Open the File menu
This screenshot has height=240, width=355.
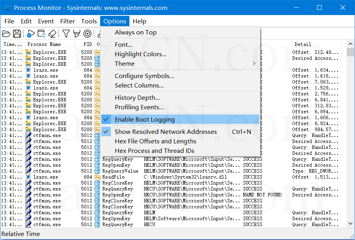pos(9,21)
